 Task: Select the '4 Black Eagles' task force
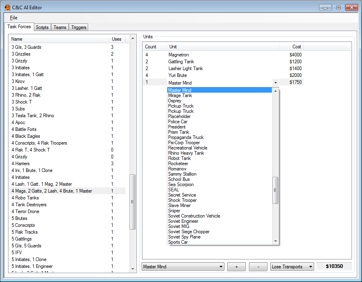pos(67,136)
